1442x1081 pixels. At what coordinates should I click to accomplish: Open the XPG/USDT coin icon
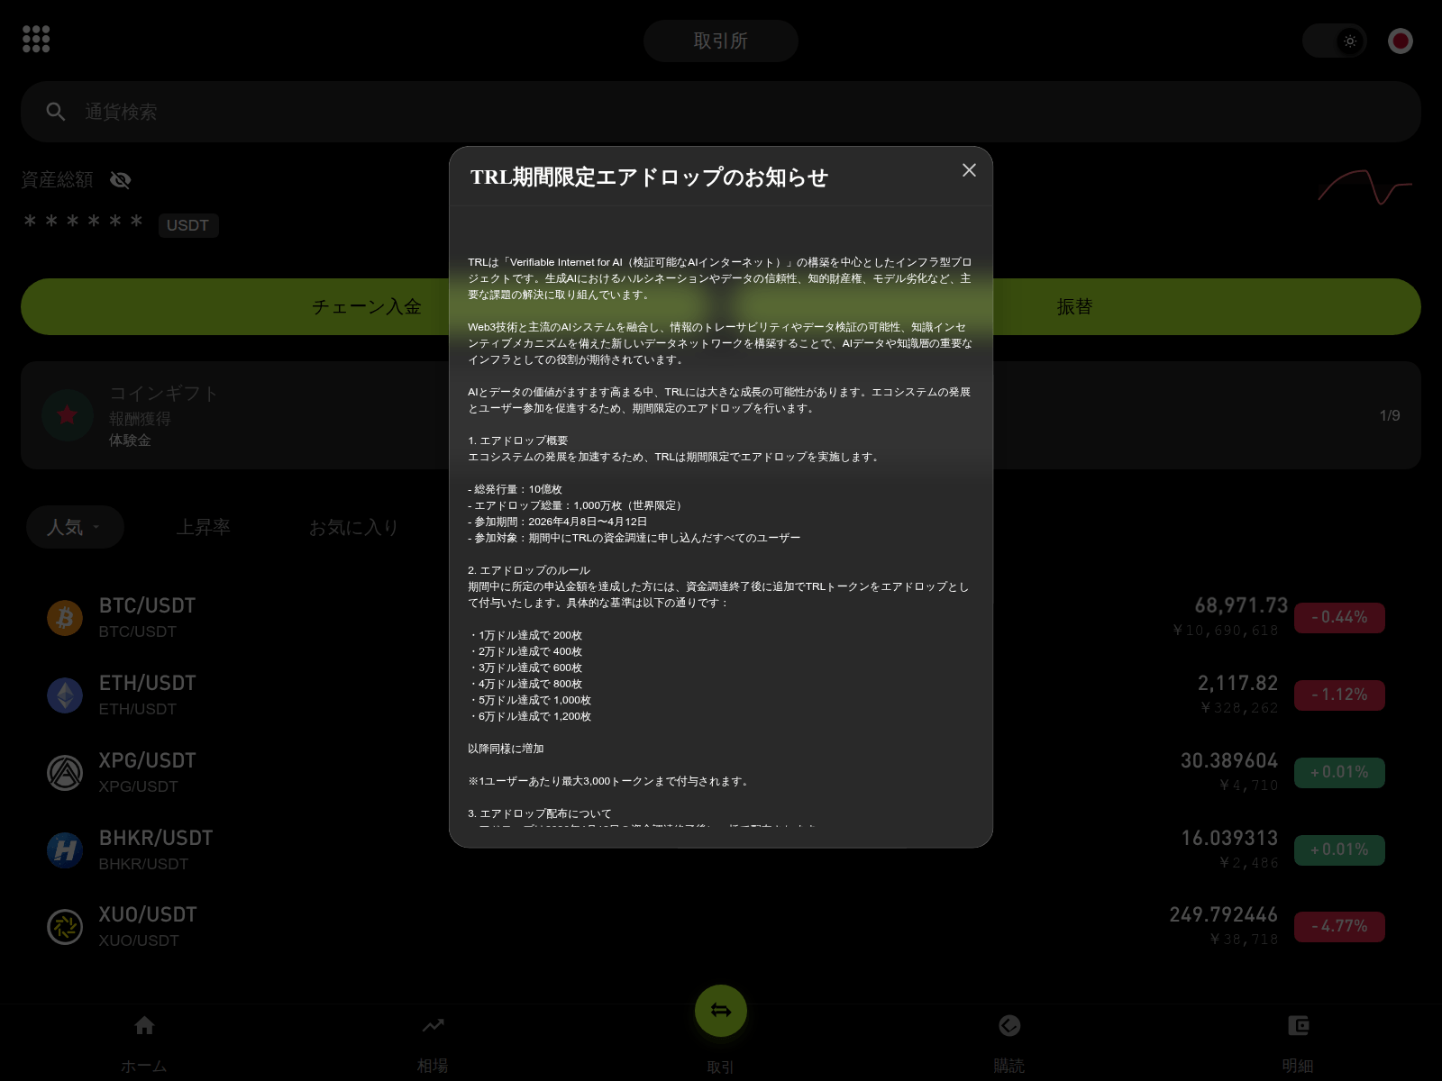coord(65,773)
